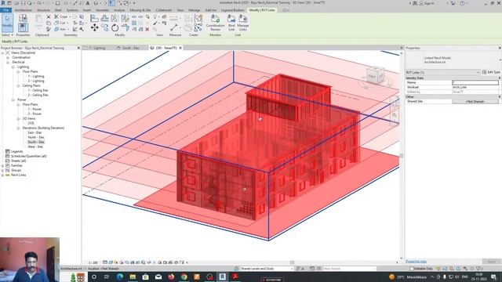
Task: Click the Apply button in Properties
Action: click(492, 262)
